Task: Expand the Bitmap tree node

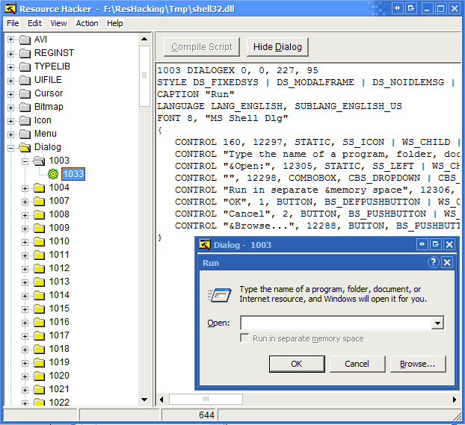Action: pos(10,108)
